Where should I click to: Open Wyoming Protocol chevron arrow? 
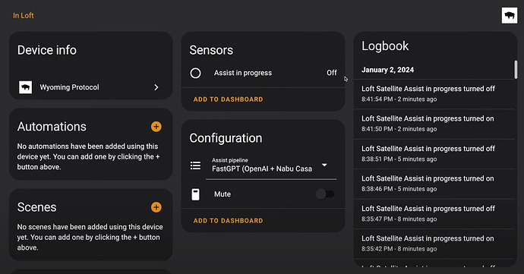(x=156, y=87)
